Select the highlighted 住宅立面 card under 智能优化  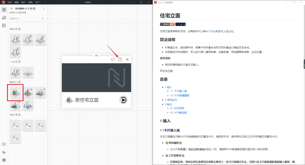click(15, 92)
